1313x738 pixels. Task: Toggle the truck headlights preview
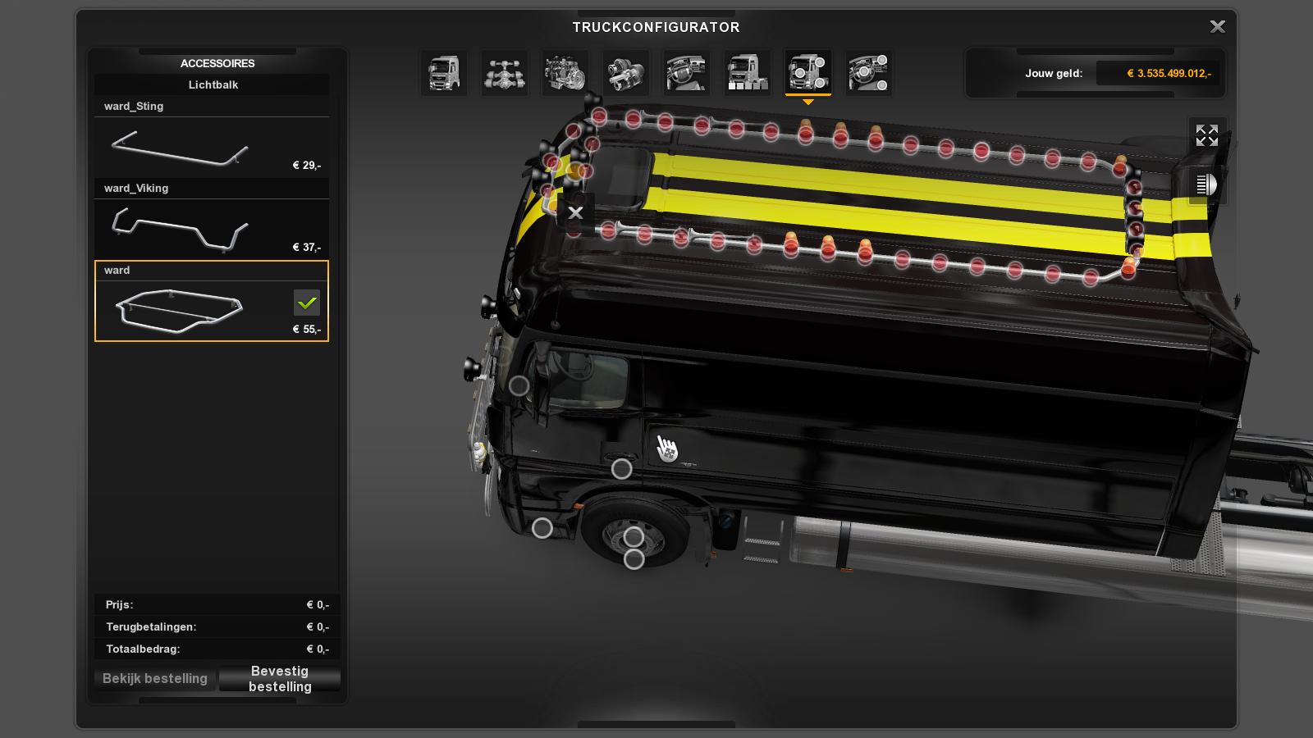[x=1206, y=184]
